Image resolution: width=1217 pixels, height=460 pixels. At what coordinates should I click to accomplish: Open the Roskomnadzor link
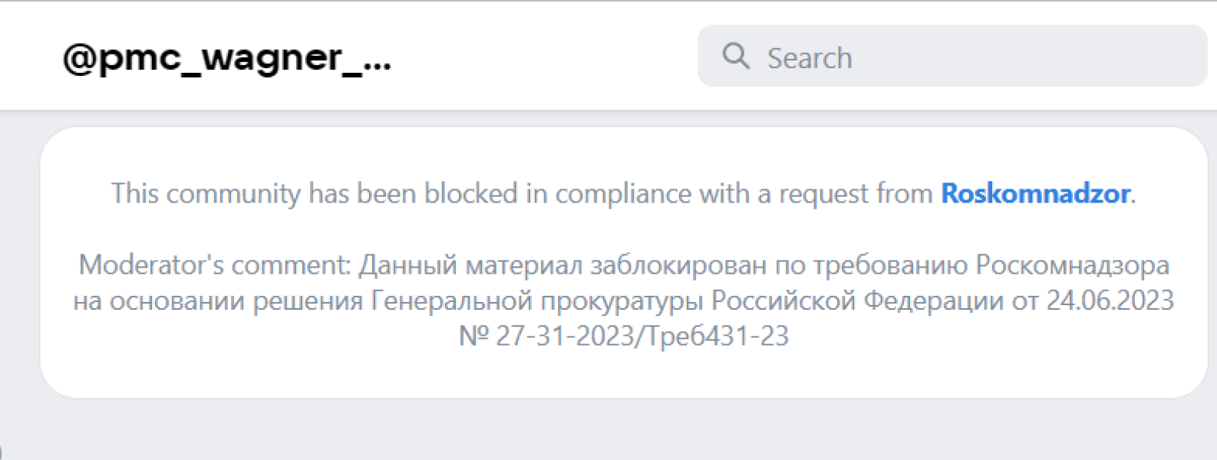1035,194
